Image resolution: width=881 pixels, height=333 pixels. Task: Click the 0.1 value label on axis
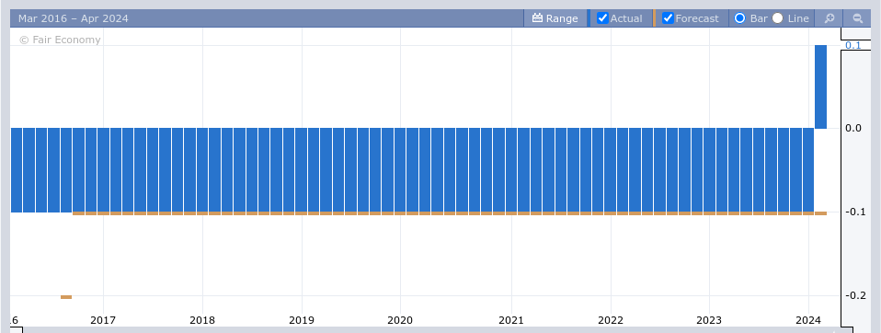[x=852, y=45]
